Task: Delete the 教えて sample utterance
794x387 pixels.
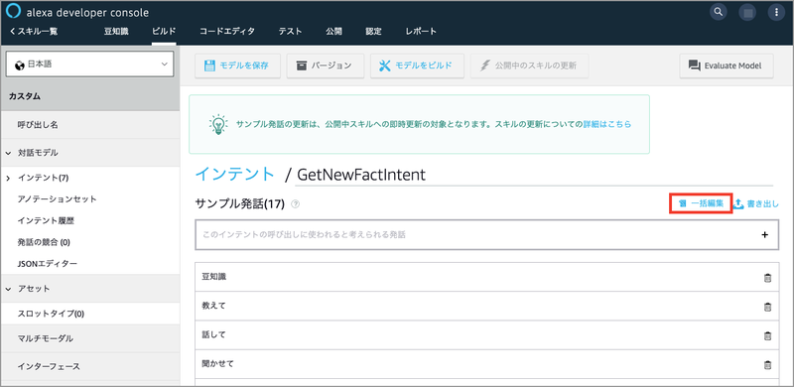Action: [767, 307]
